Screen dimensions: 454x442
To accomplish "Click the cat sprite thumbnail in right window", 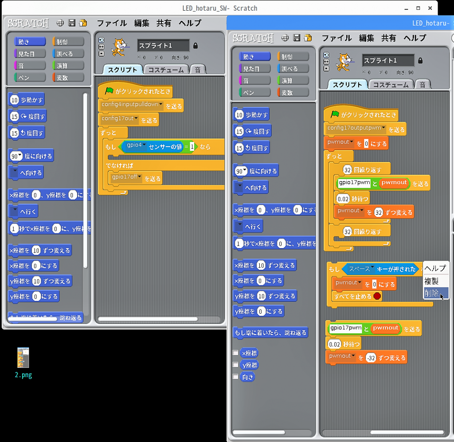I will (344, 62).
